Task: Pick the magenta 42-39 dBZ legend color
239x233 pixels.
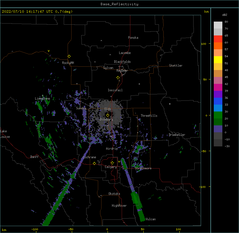Action: click(x=218, y=87)
